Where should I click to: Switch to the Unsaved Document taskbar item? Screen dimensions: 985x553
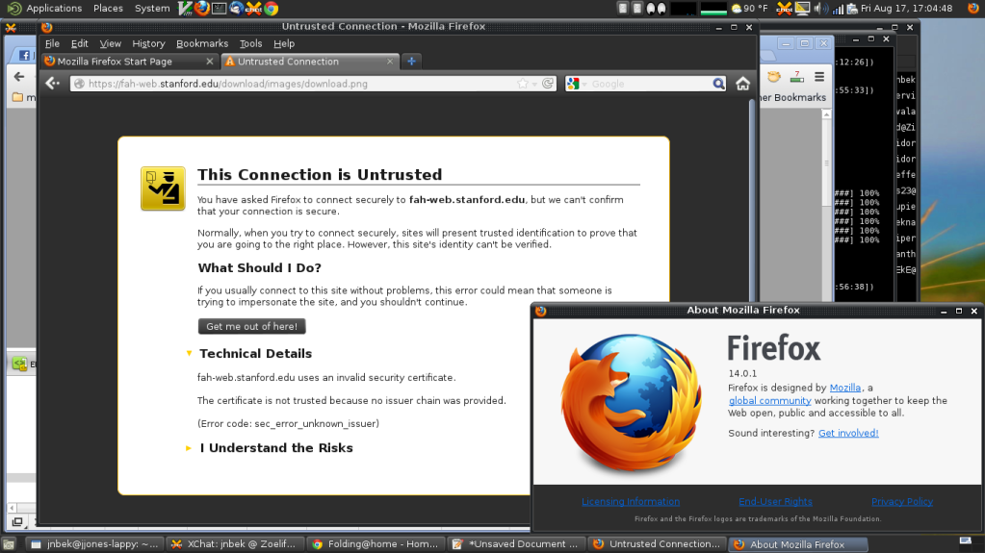pos(517,544)
